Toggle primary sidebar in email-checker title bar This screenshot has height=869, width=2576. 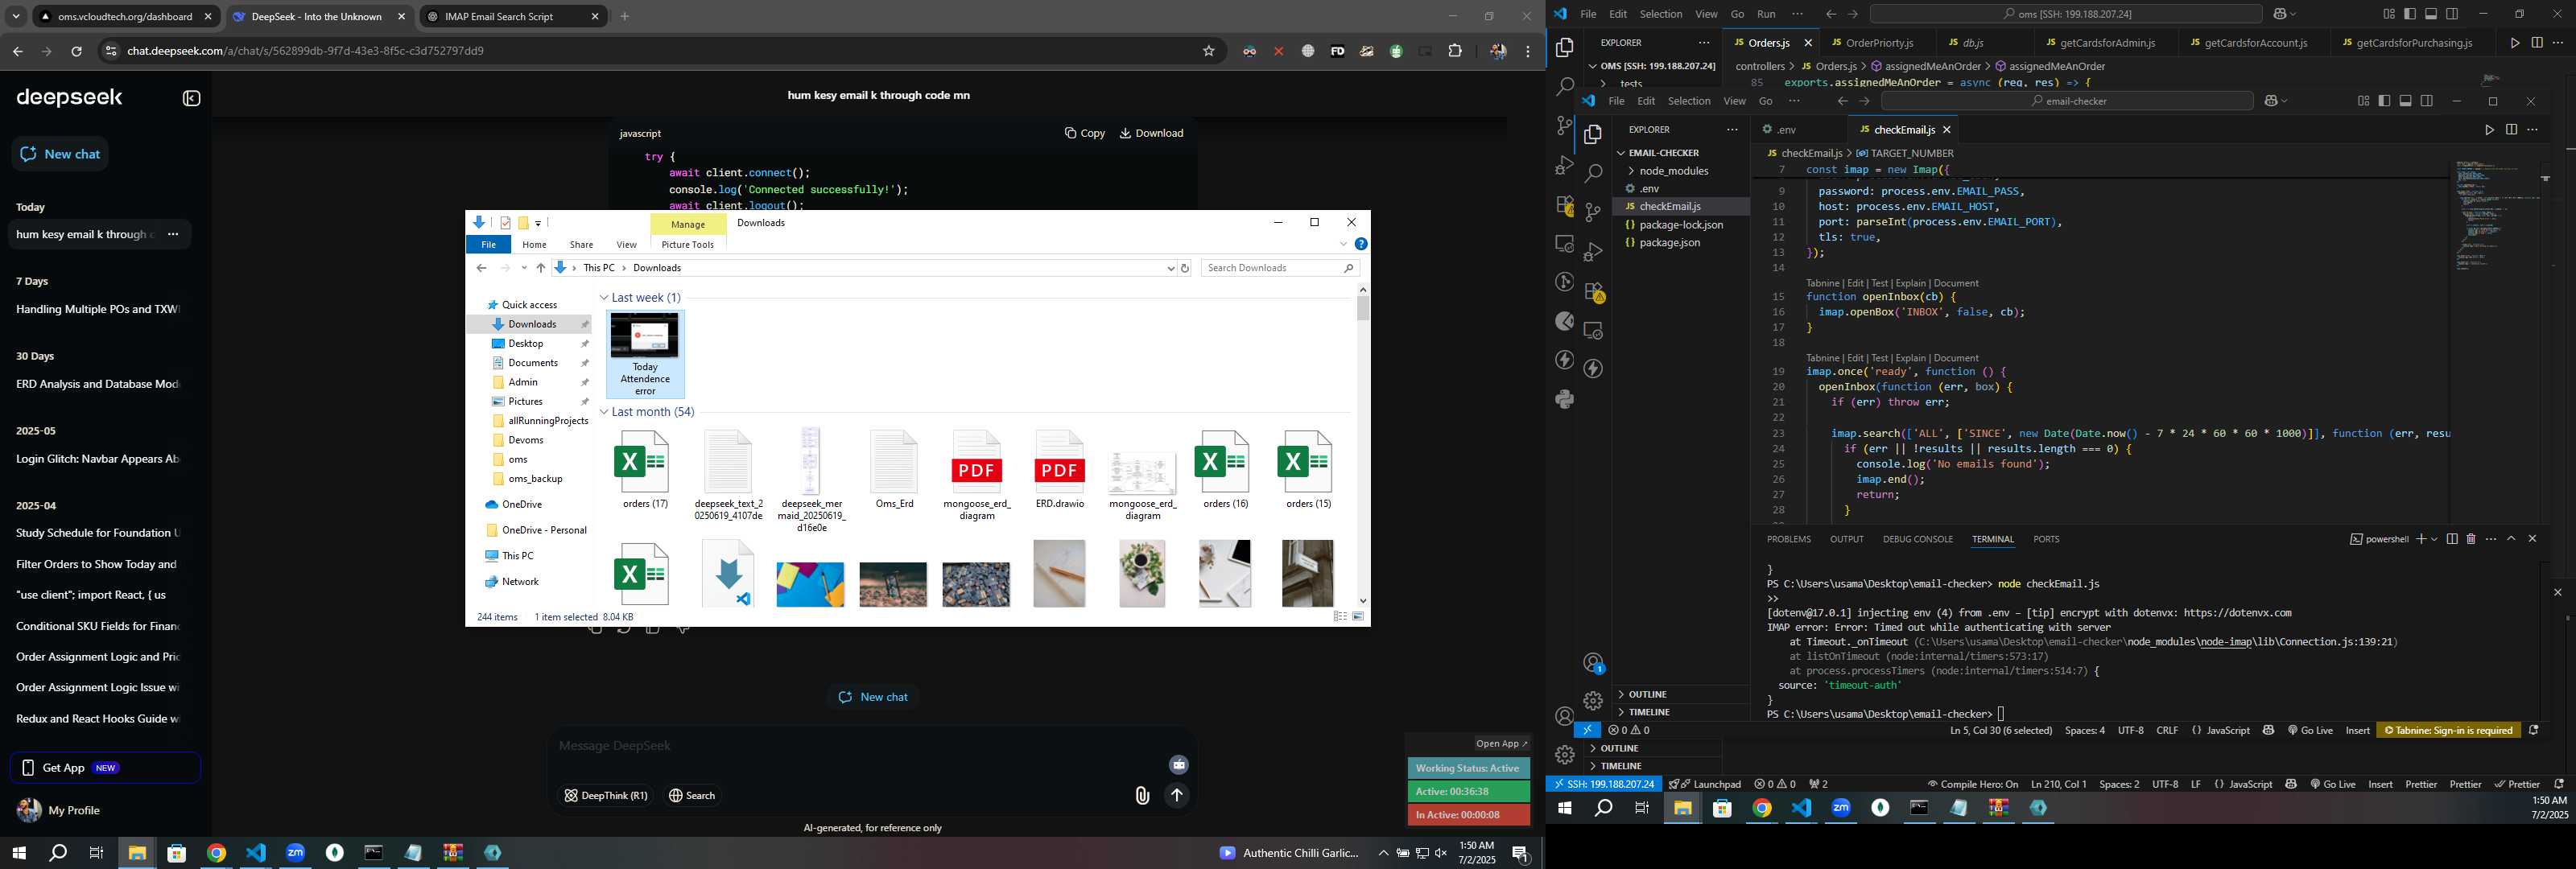2384,101
